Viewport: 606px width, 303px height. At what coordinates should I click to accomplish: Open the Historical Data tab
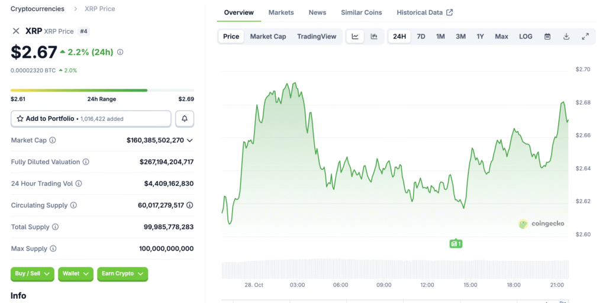pyautogui.click(x=424, y=12)
